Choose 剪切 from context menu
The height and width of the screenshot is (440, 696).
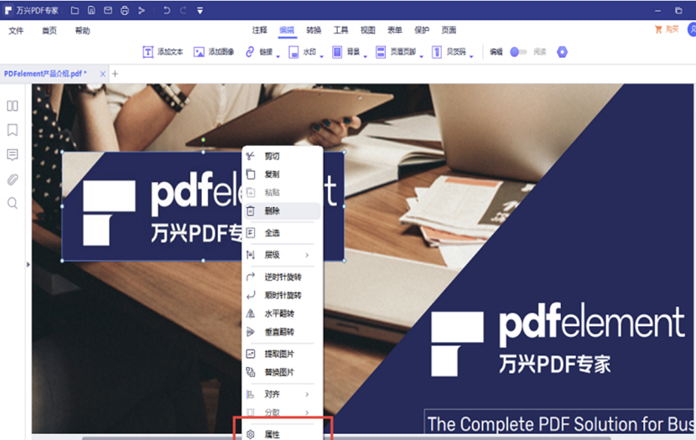pos(283,156)
